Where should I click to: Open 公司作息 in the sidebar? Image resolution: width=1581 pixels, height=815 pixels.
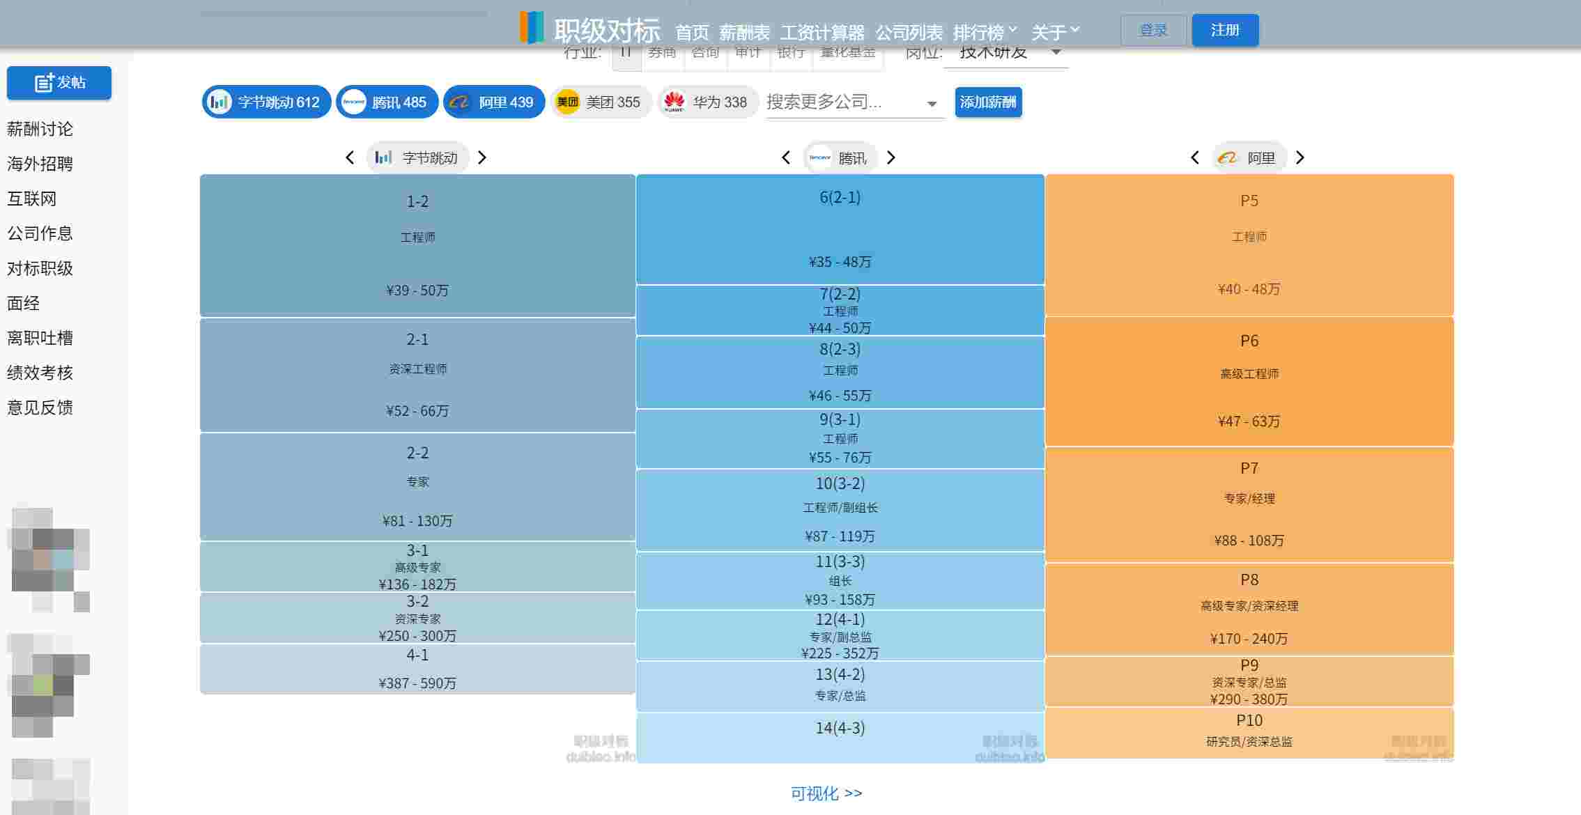click(x=40, y=233)
